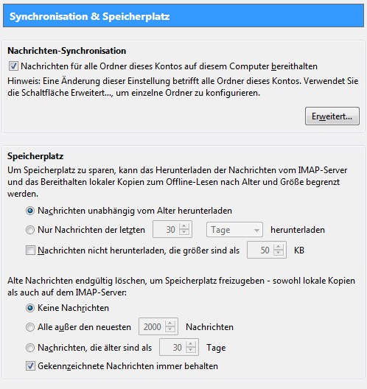This screenshot has height=389, width=367.
Task: Decrease the letzten 30 days spinner value
Action: click(184, 233)
